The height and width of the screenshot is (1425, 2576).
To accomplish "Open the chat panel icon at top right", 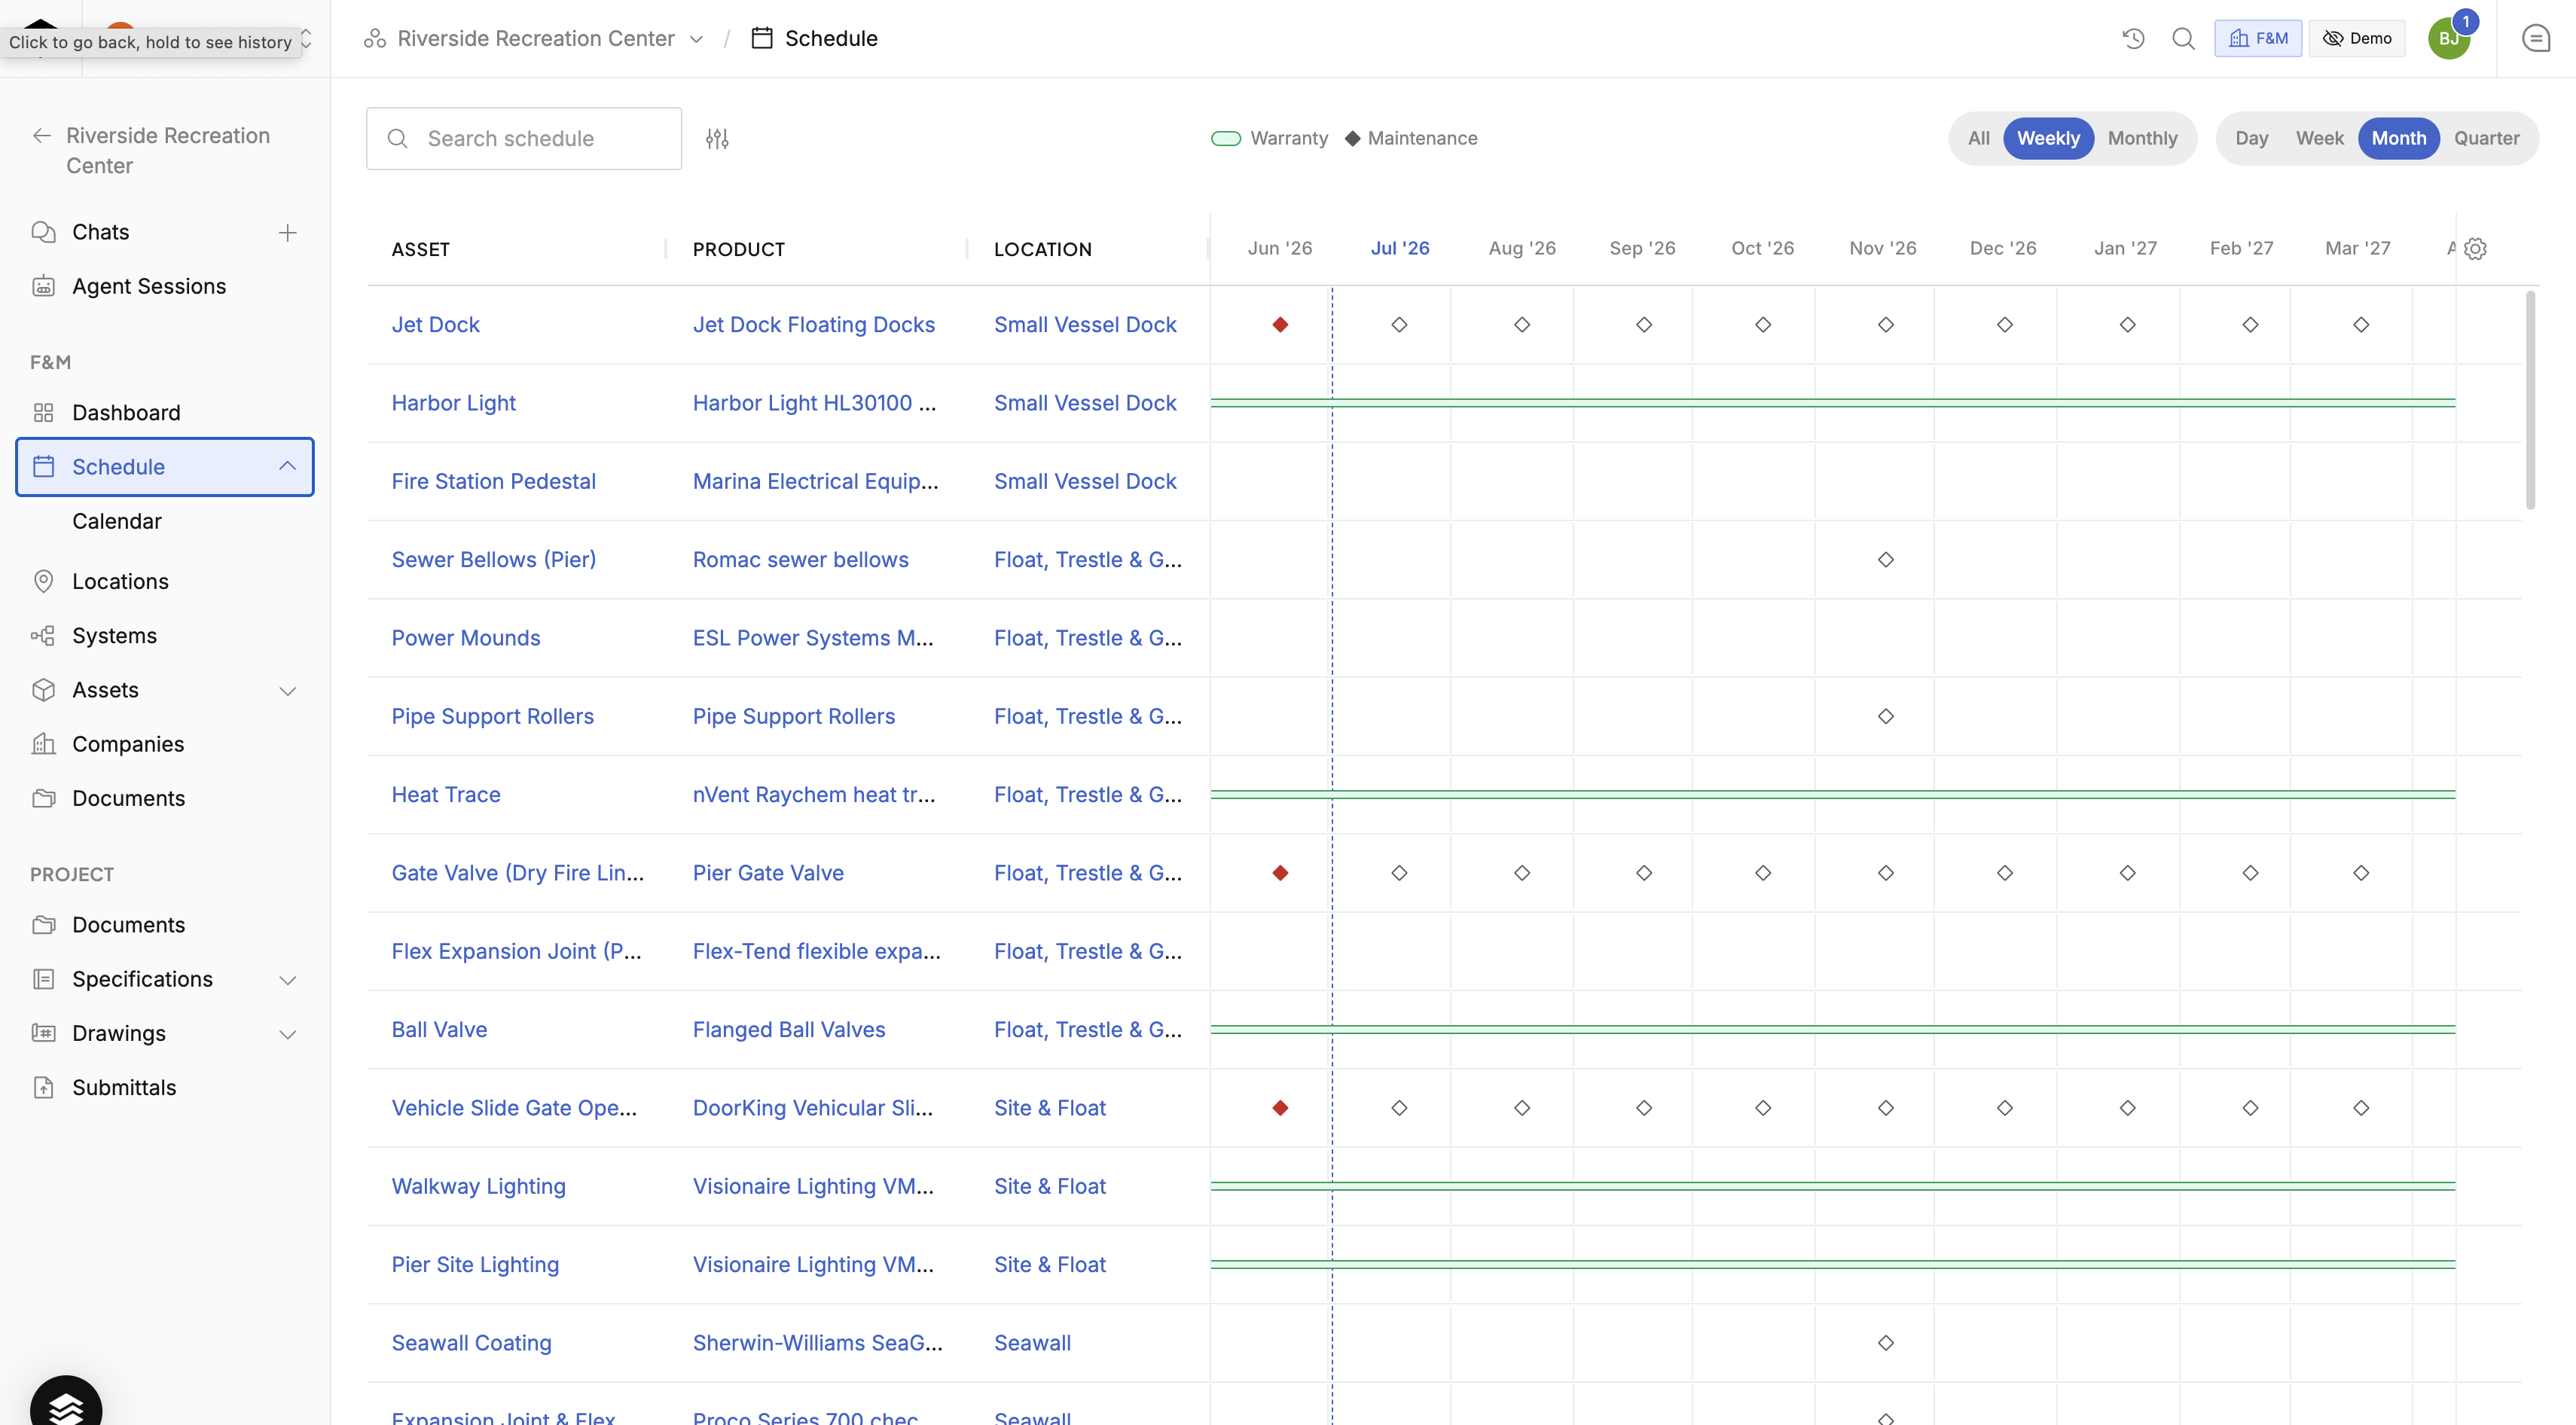I will (2536, 38).
